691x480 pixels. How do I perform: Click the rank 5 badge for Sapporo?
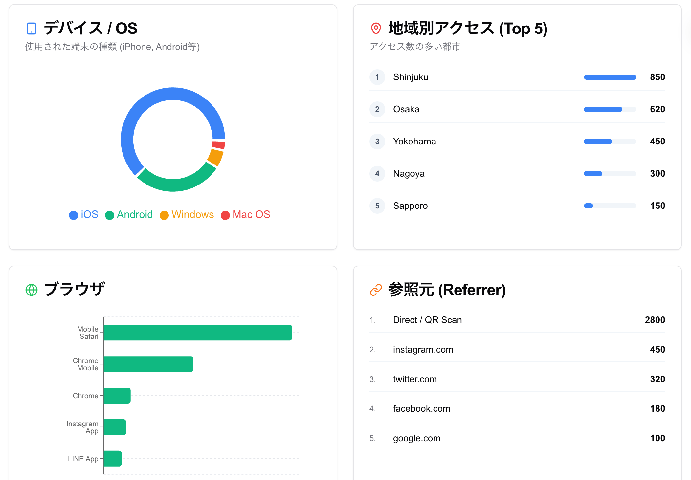point(377,206)
